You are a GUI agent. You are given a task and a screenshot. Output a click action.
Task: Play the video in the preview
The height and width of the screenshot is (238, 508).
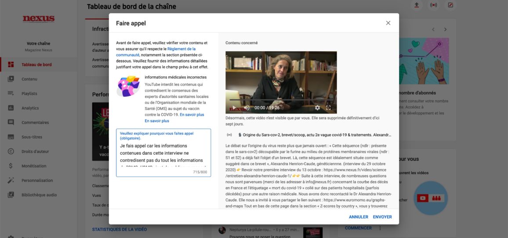(234, 108)
